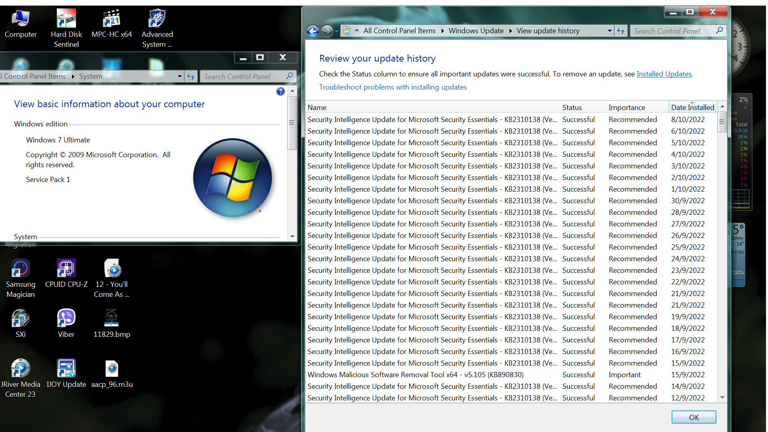Screen dimensions: 768x432
Task: Expand address bar history dropdown in update window
Action: (610, 31)
